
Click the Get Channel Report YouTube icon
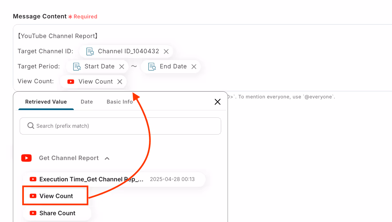(x=26, y=158)
